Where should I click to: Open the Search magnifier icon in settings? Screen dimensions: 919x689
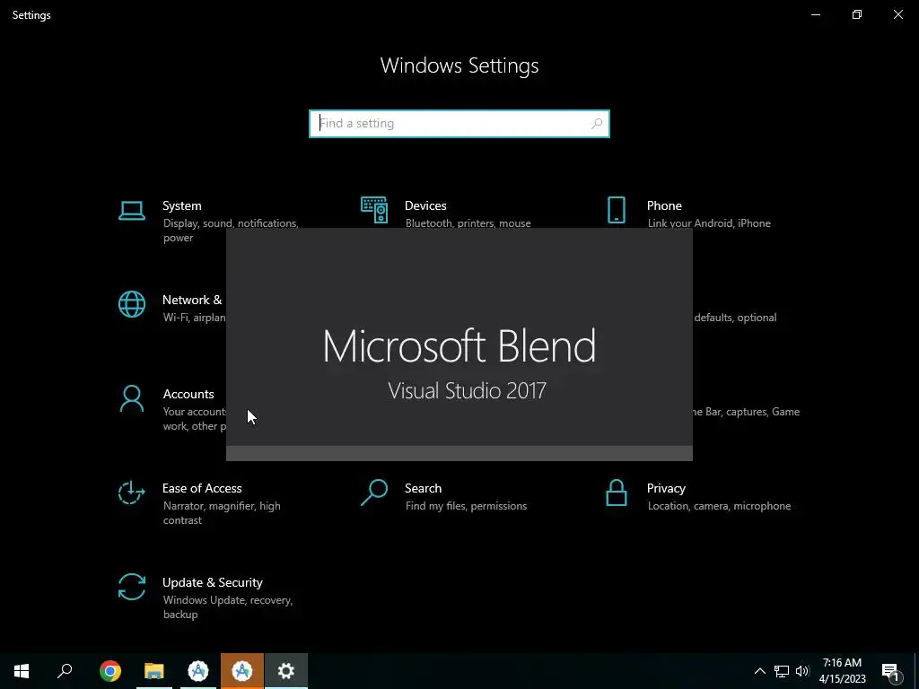point(374,493)
